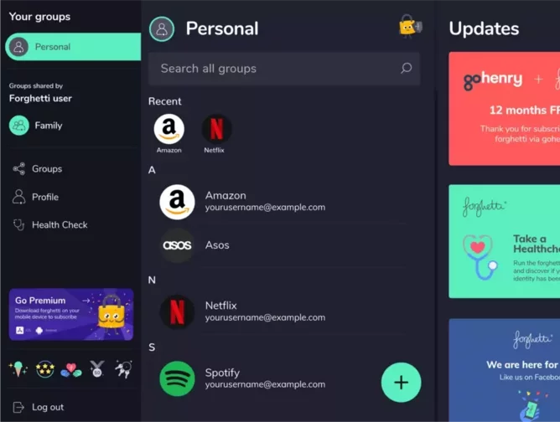Screen dimensions: 560x422
Task: Click the Health Check stethoscope icon
Action: (18, 224)
